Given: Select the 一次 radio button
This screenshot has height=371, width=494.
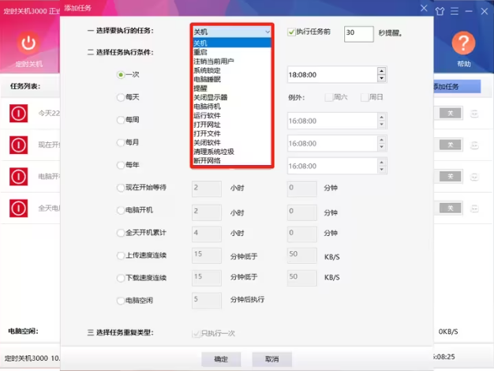Looking at the screenshot, I should tap(121, 75).
